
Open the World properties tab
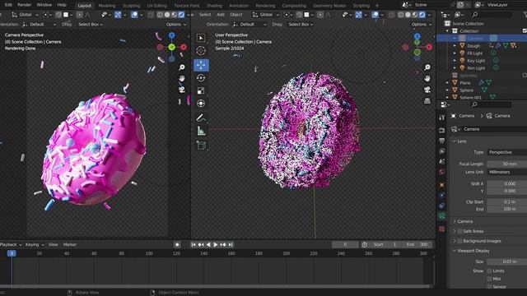click(442, 172)
